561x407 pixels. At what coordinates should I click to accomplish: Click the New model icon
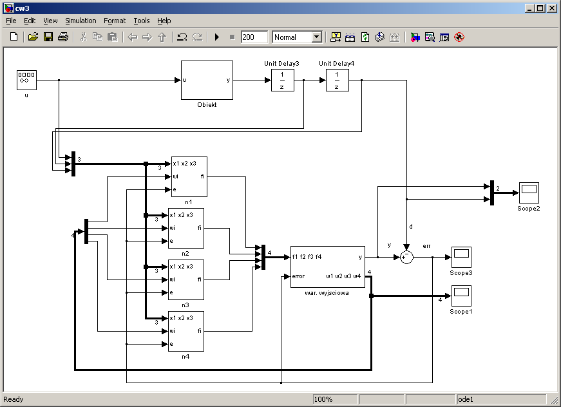click(x=14, y=37)
